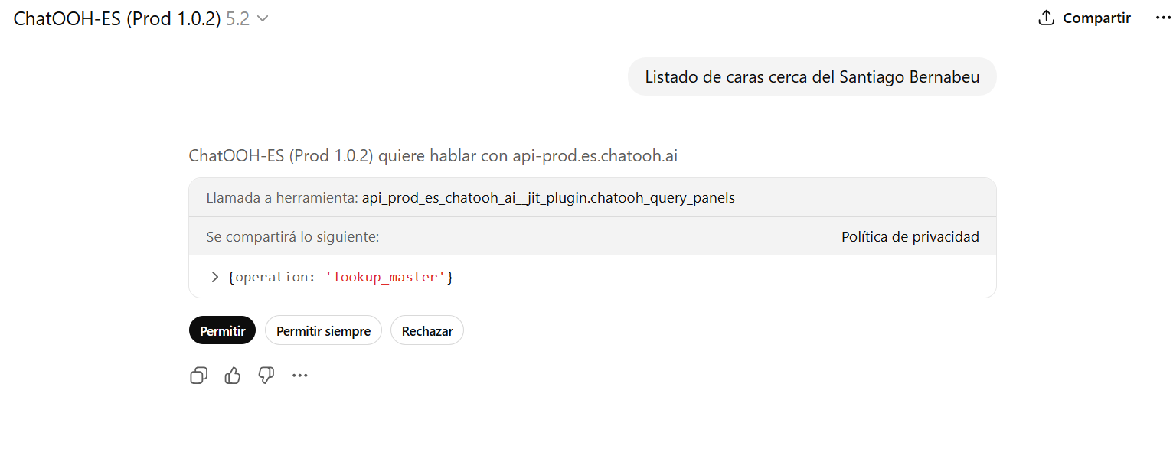Viewport: 1173px width, 462px height.
Task: Choose Permitir siempre for the tool call
Action: 323,330
